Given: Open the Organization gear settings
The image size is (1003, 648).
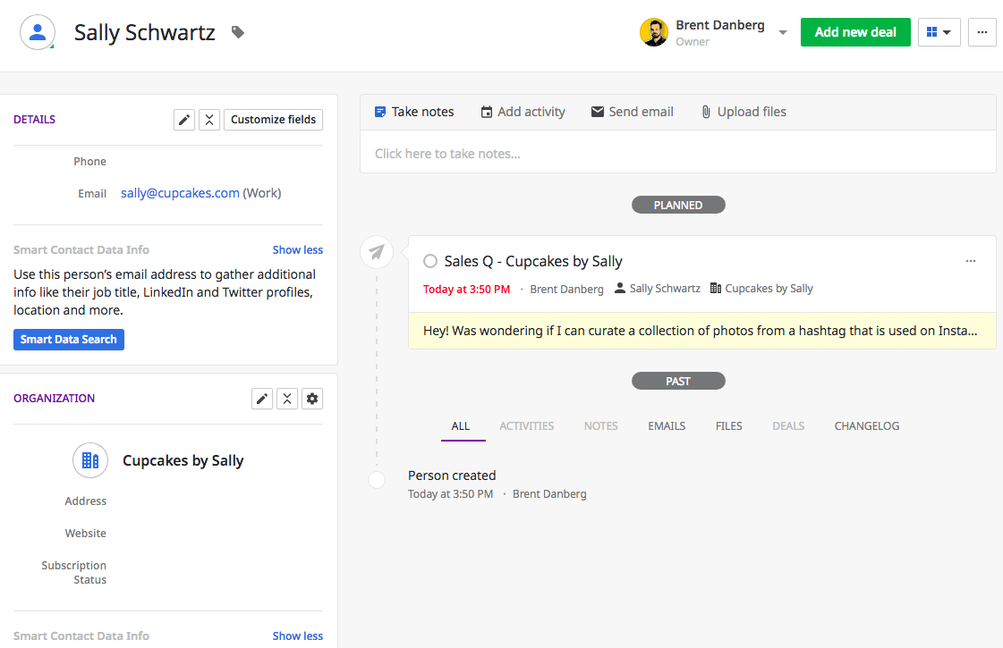Looking at the screenshot, I should point(312,399).
